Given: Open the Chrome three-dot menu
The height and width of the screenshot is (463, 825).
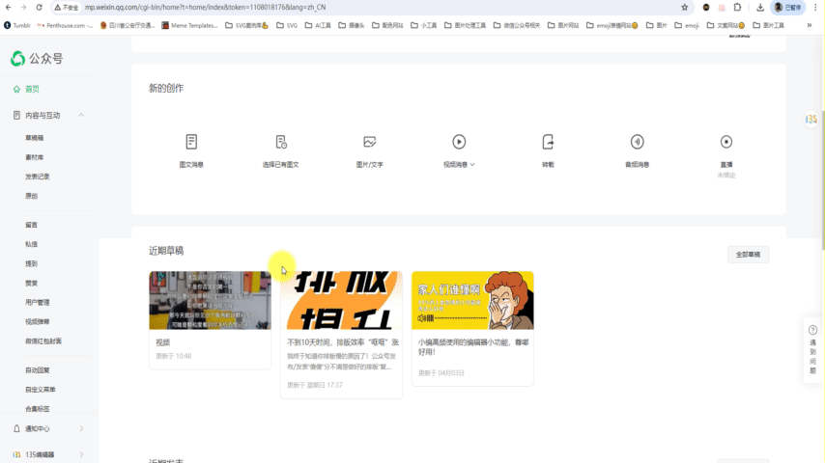Looking at the screenshot, I should [815, 8].
